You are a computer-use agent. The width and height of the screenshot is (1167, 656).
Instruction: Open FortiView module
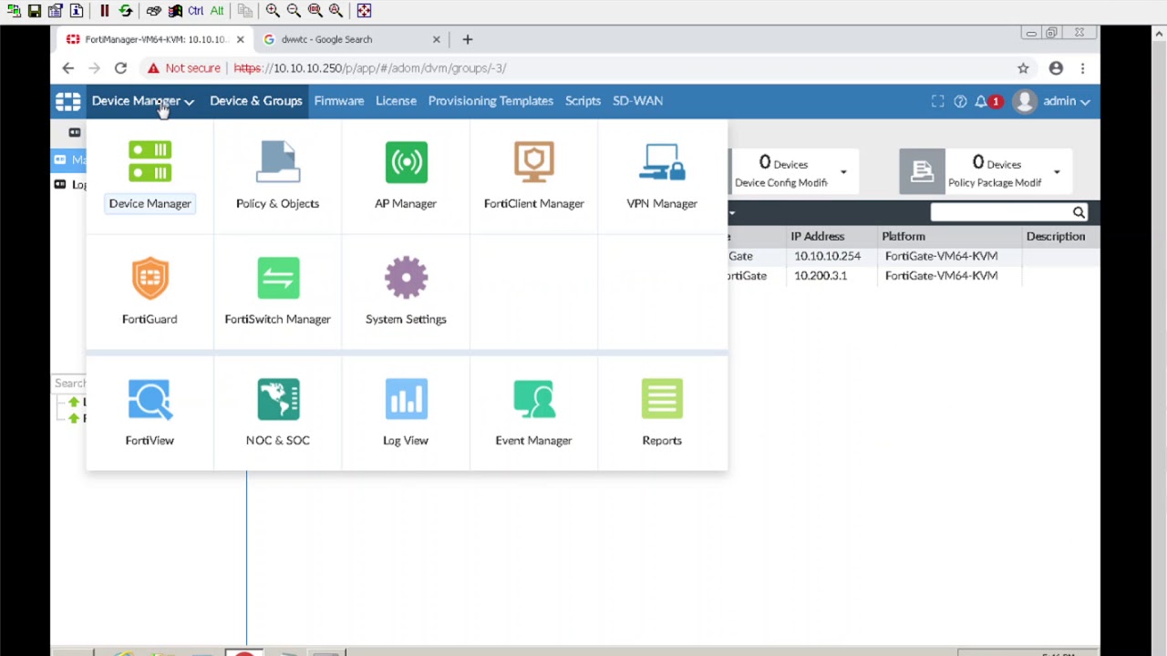pos(150,412)
